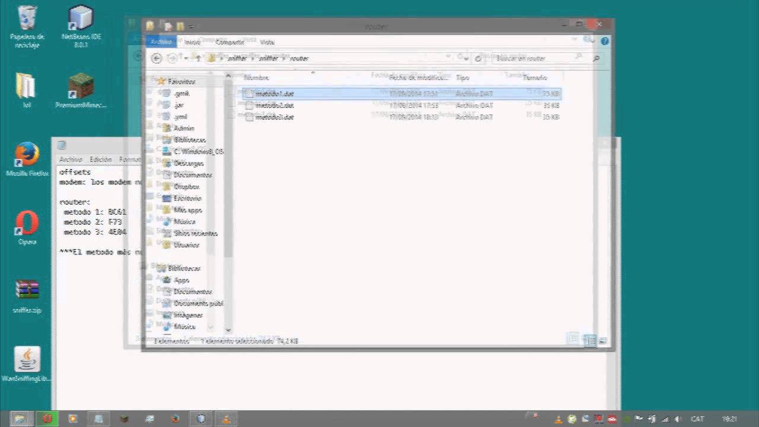Viewport: 759px width, 427px height.
Task: Select the lol folder on the desktop
Action: [26, 90]
